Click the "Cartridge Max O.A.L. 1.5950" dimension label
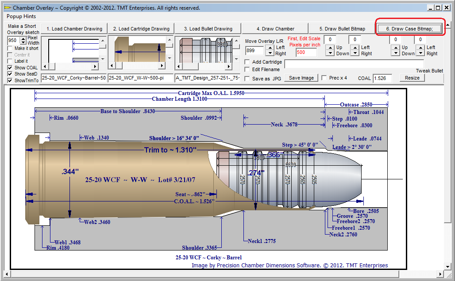 pyautogui.click(x=211, y=93)
